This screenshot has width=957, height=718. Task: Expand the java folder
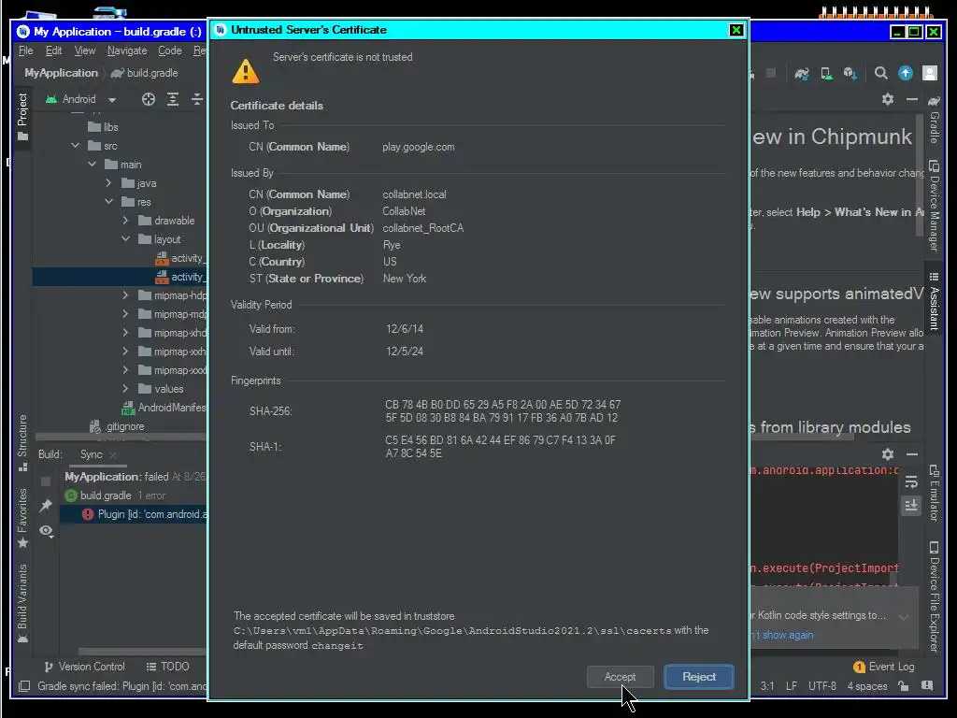tap(108, 183)
